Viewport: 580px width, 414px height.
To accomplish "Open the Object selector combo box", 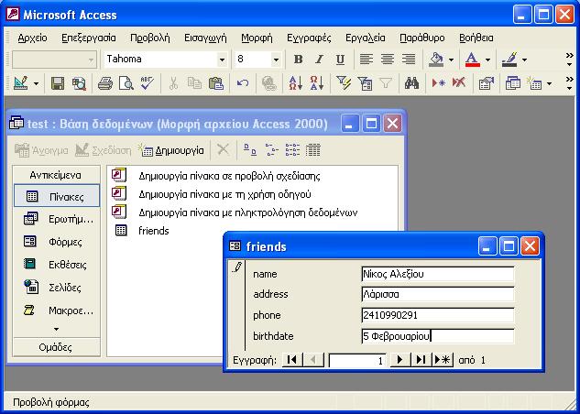I will [54, 60].
